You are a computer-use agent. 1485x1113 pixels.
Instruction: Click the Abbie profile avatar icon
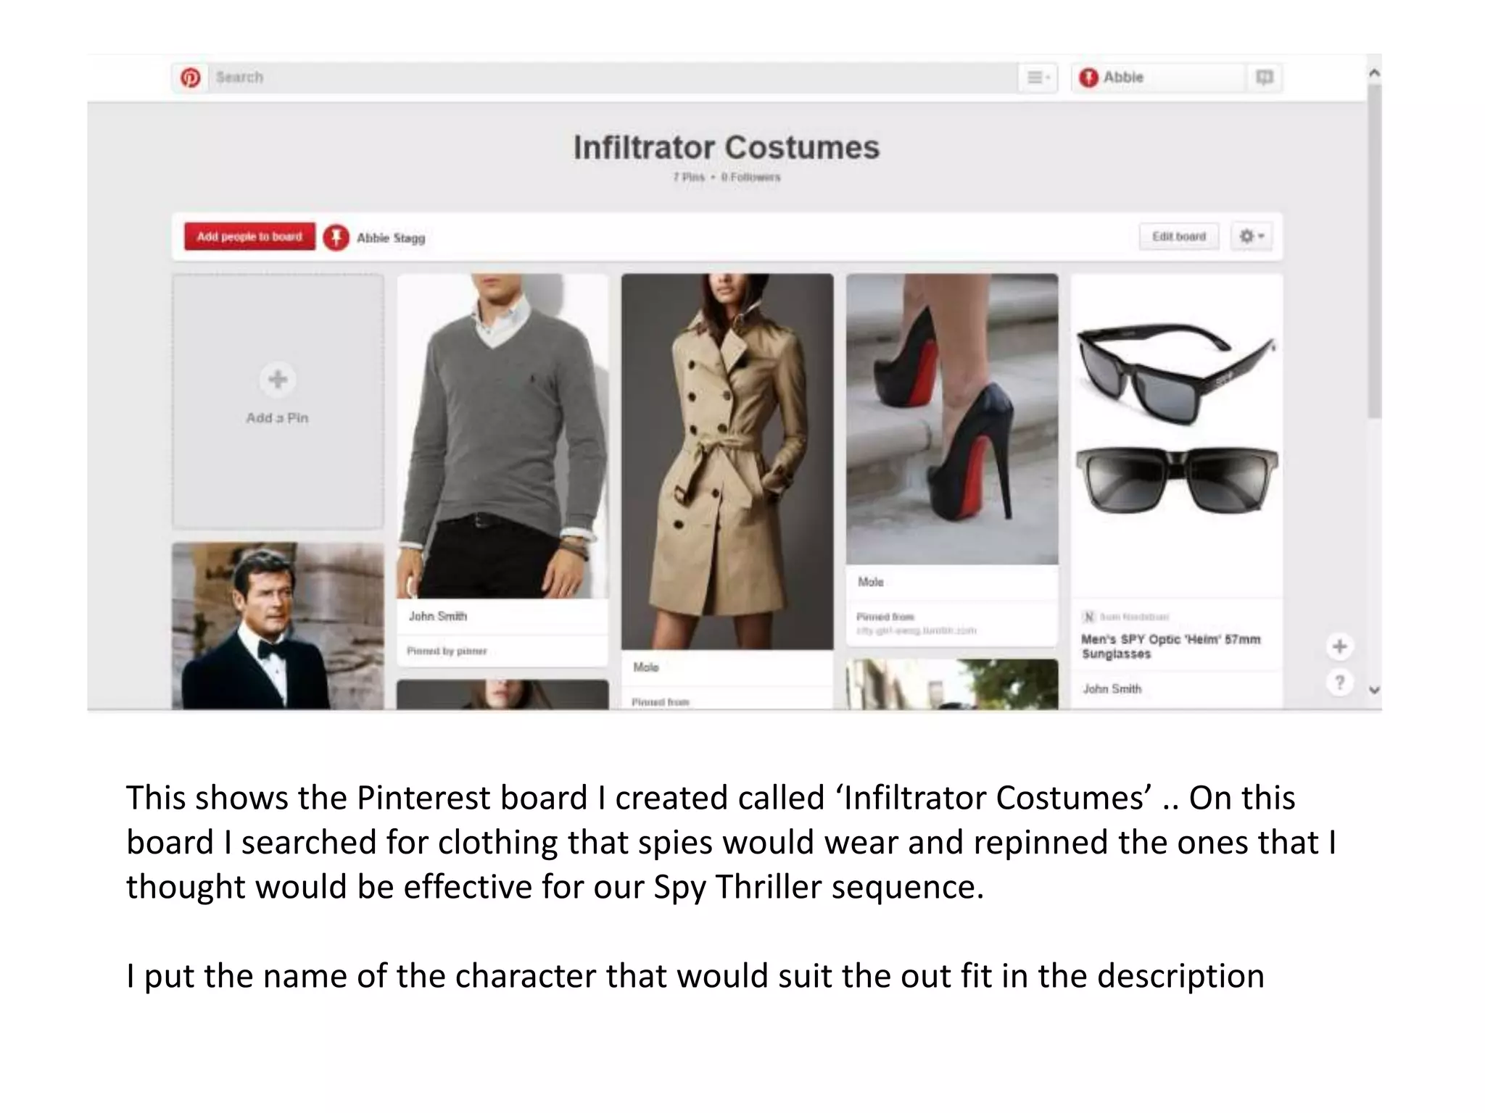tap(1088, 78)
